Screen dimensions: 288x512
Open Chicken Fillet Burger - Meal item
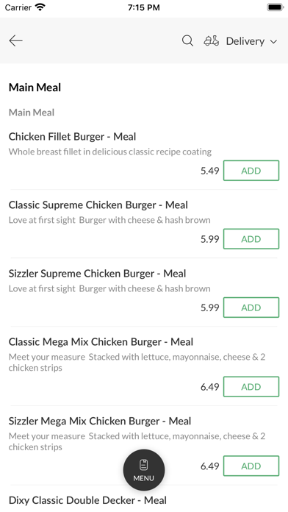tap(72, 137)
